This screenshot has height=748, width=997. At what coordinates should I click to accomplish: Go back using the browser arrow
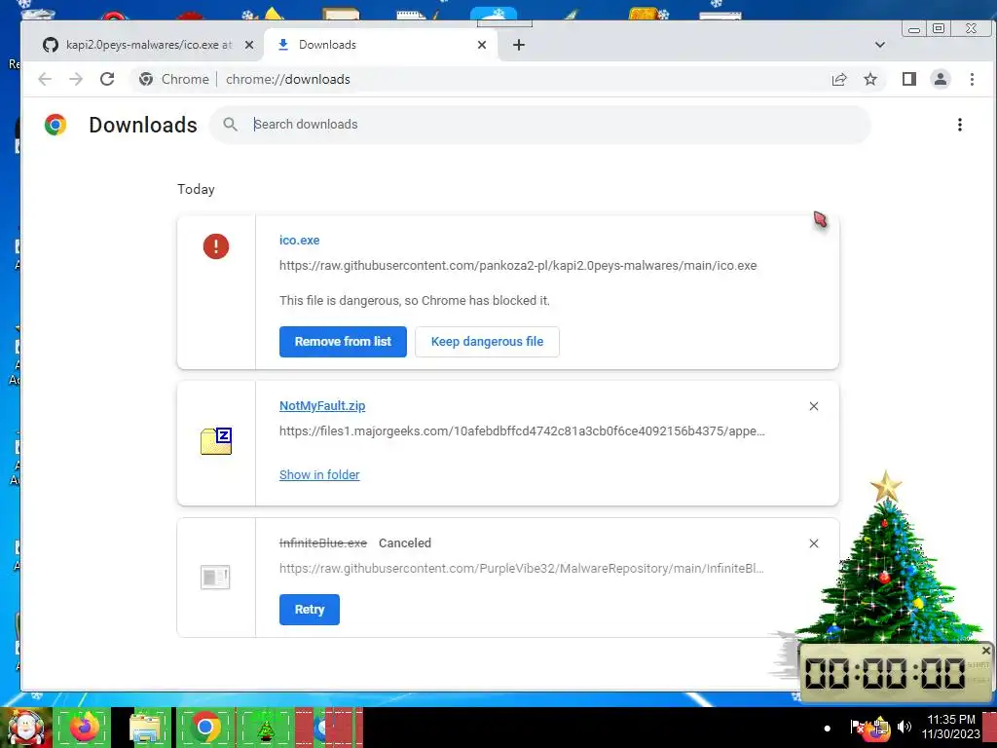point(45,79)
